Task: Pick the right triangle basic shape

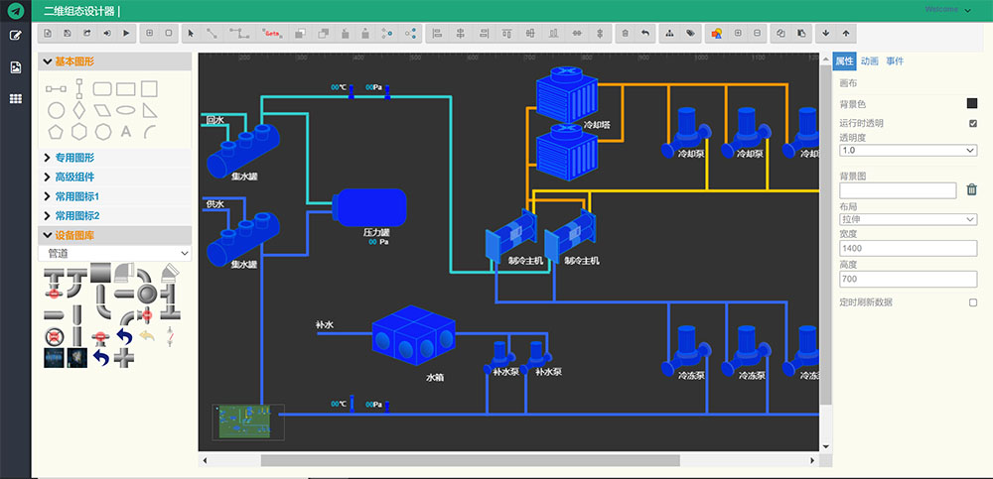Action: point(150,111)
